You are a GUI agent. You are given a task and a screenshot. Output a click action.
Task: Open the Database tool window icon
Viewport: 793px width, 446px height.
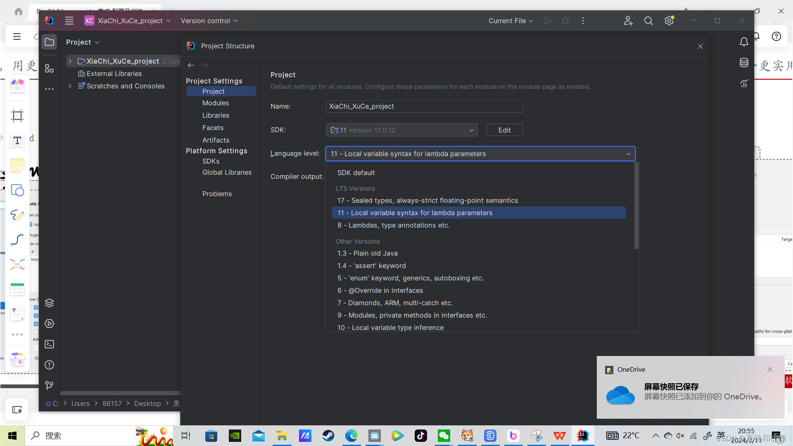tap(744, 63)
